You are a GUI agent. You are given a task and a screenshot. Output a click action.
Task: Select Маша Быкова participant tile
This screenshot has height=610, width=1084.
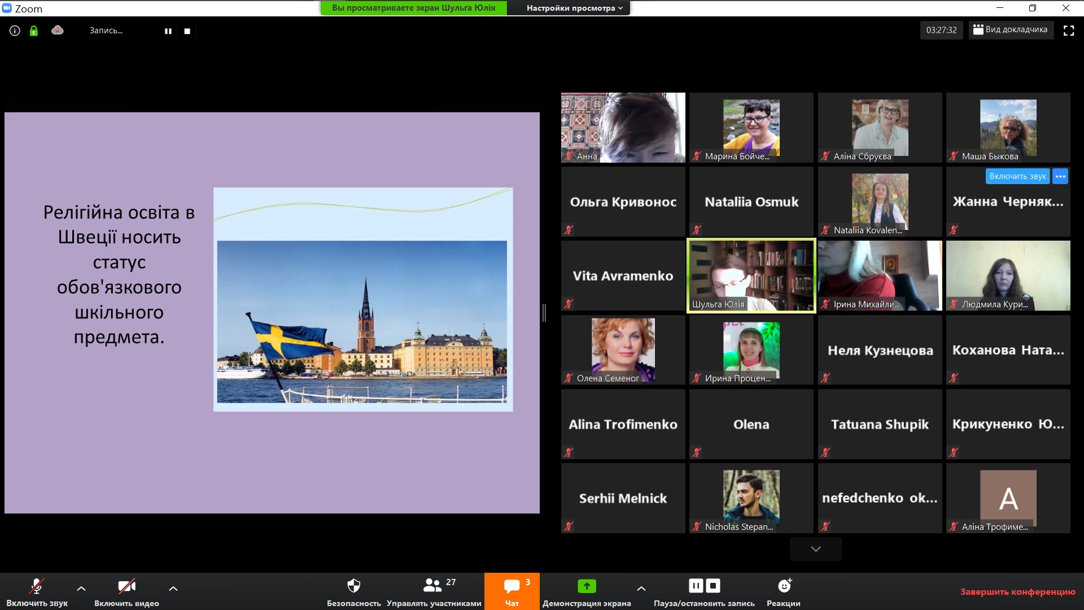click(x=1008, y=128)
